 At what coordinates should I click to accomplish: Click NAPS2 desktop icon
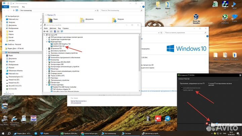(x=24, y=120)
